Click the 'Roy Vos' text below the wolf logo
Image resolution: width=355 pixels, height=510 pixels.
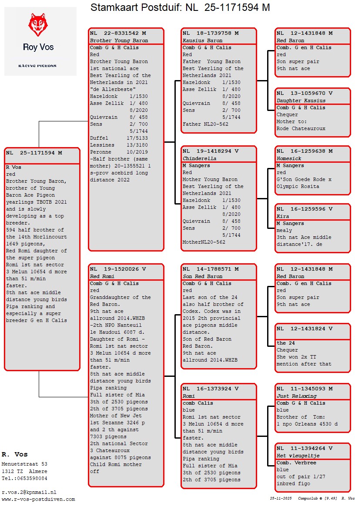tap(38, 47)
